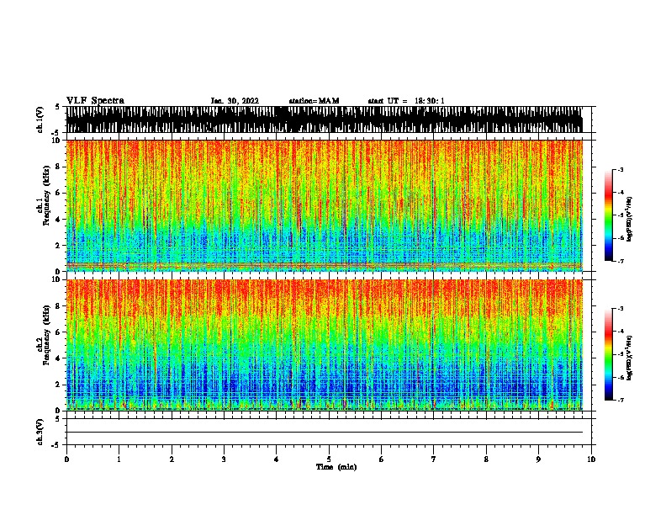
Task: Click the "-7" label on ch.1 color bar
Action: 621,261
